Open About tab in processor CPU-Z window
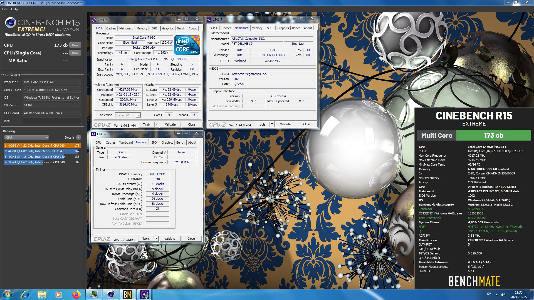534x300 pixels. 193,28
